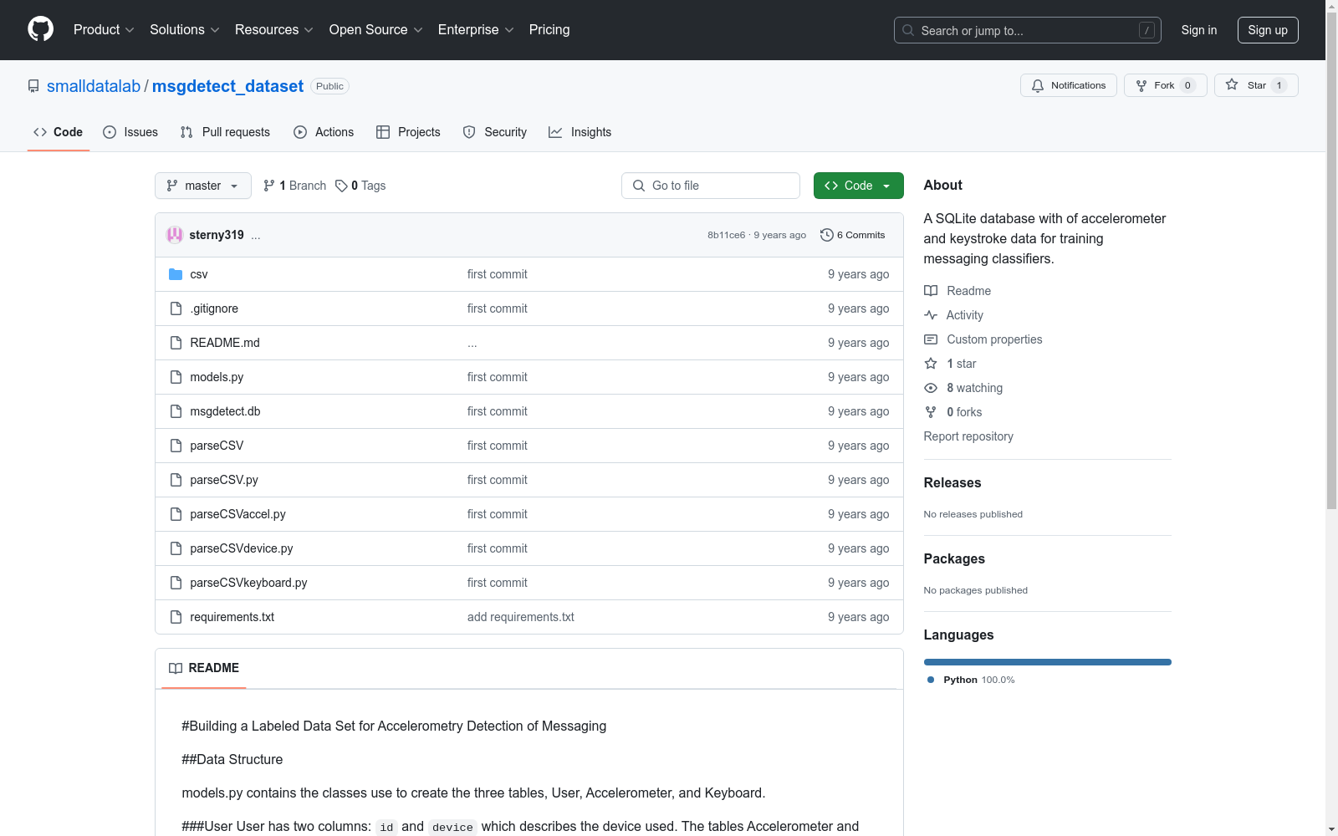Click the file icon beside .gitignore
1338x836 pixels.
coord(176,308)
